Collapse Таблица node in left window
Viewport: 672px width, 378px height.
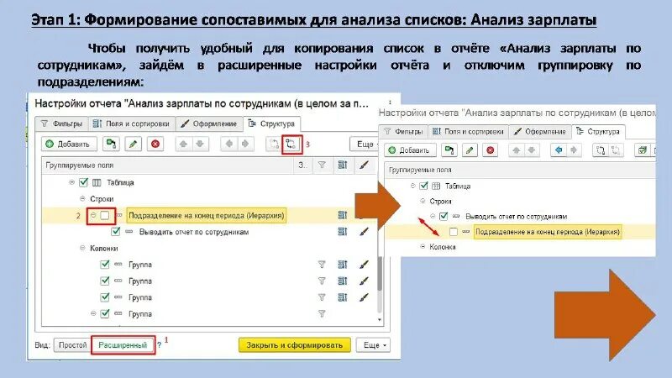click(71, 182)
